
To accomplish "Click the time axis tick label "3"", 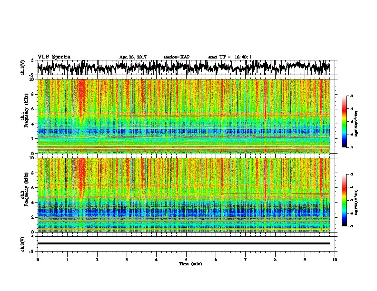I will (127, 260).
